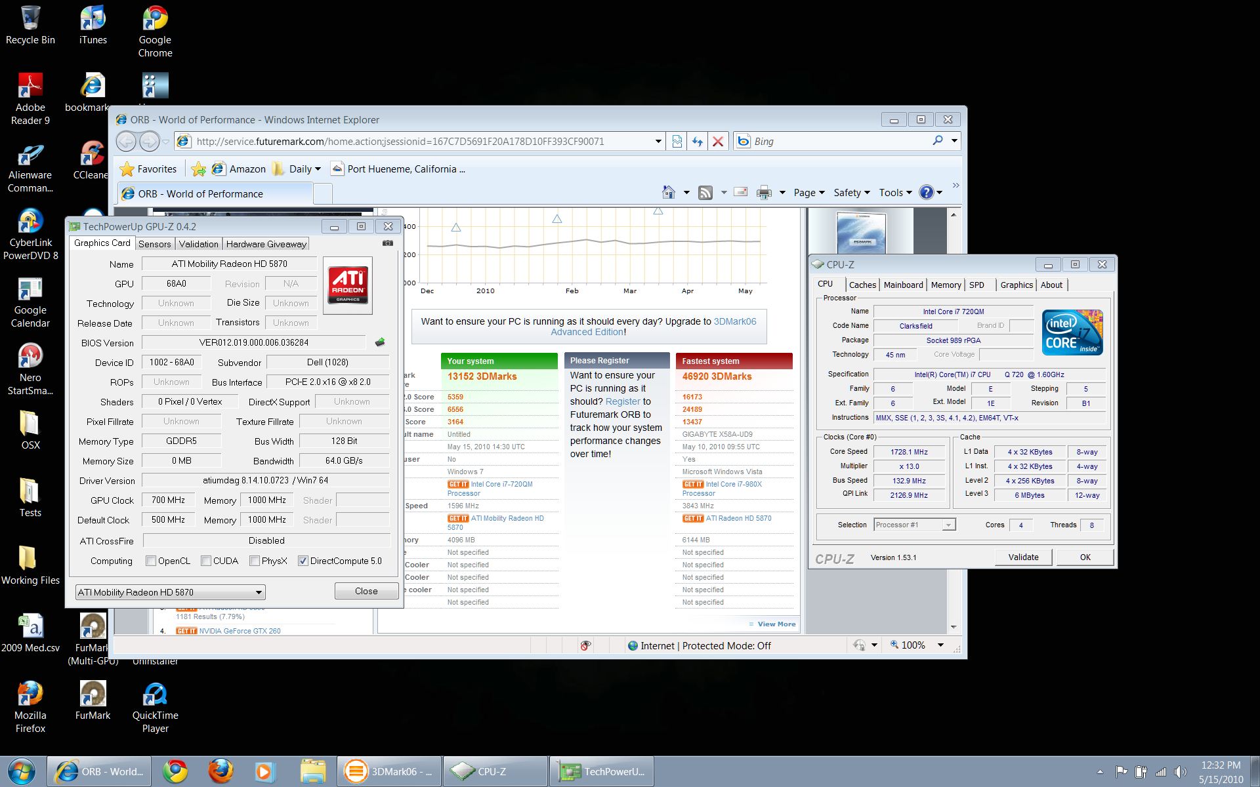Launch Mozilla Firefox desktop shortcut
This screenshot has width=1260, height=787.
[30, 706]
